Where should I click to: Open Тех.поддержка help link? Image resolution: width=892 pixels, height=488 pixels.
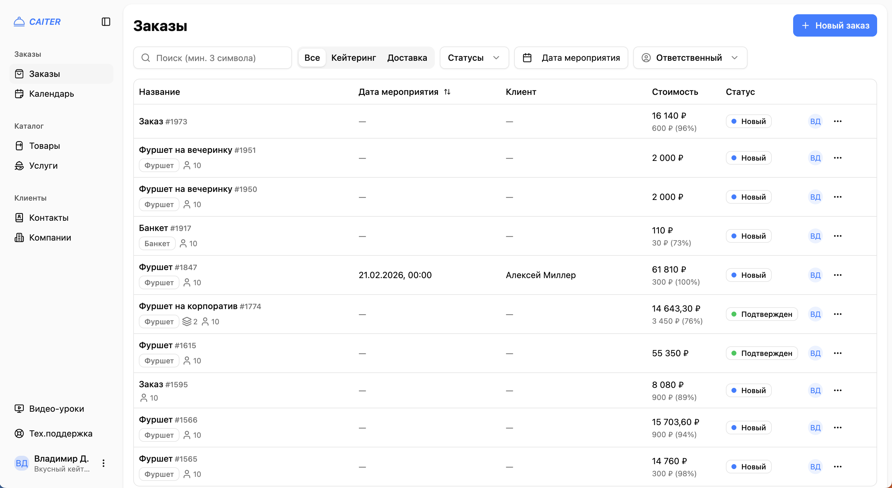tap(61, 434)
